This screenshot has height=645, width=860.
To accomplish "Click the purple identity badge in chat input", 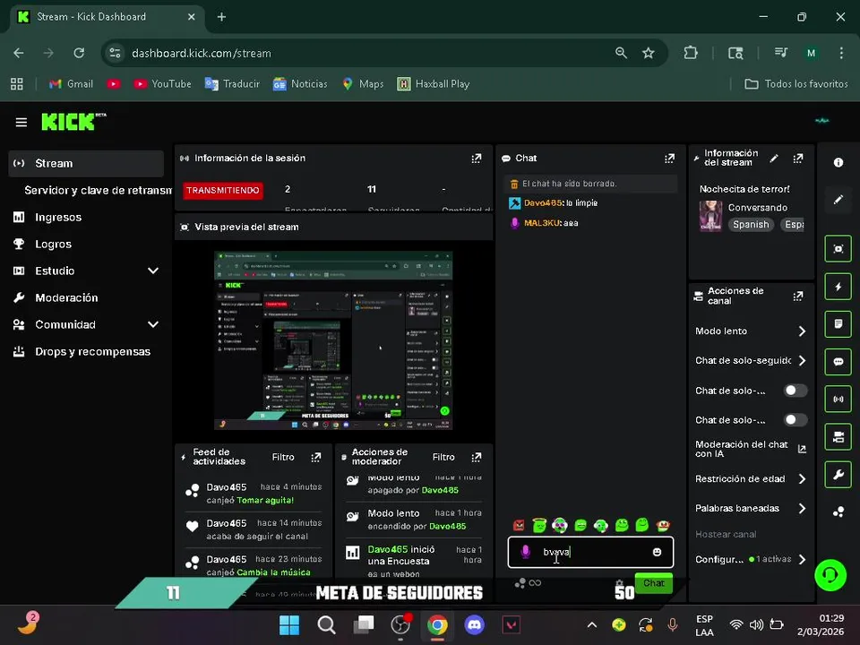I will point(525,552).
